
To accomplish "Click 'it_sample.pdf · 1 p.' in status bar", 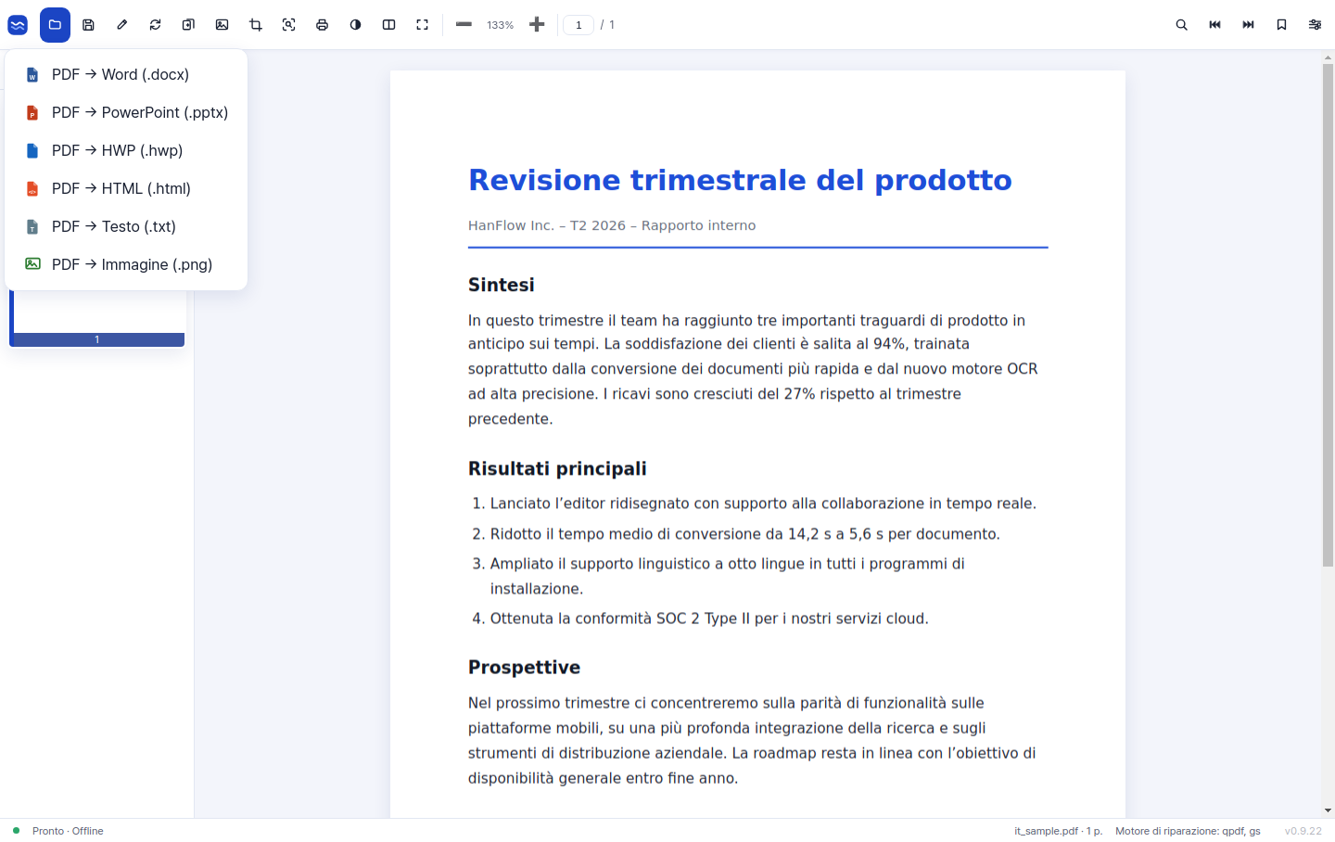I will [1058, 831].
